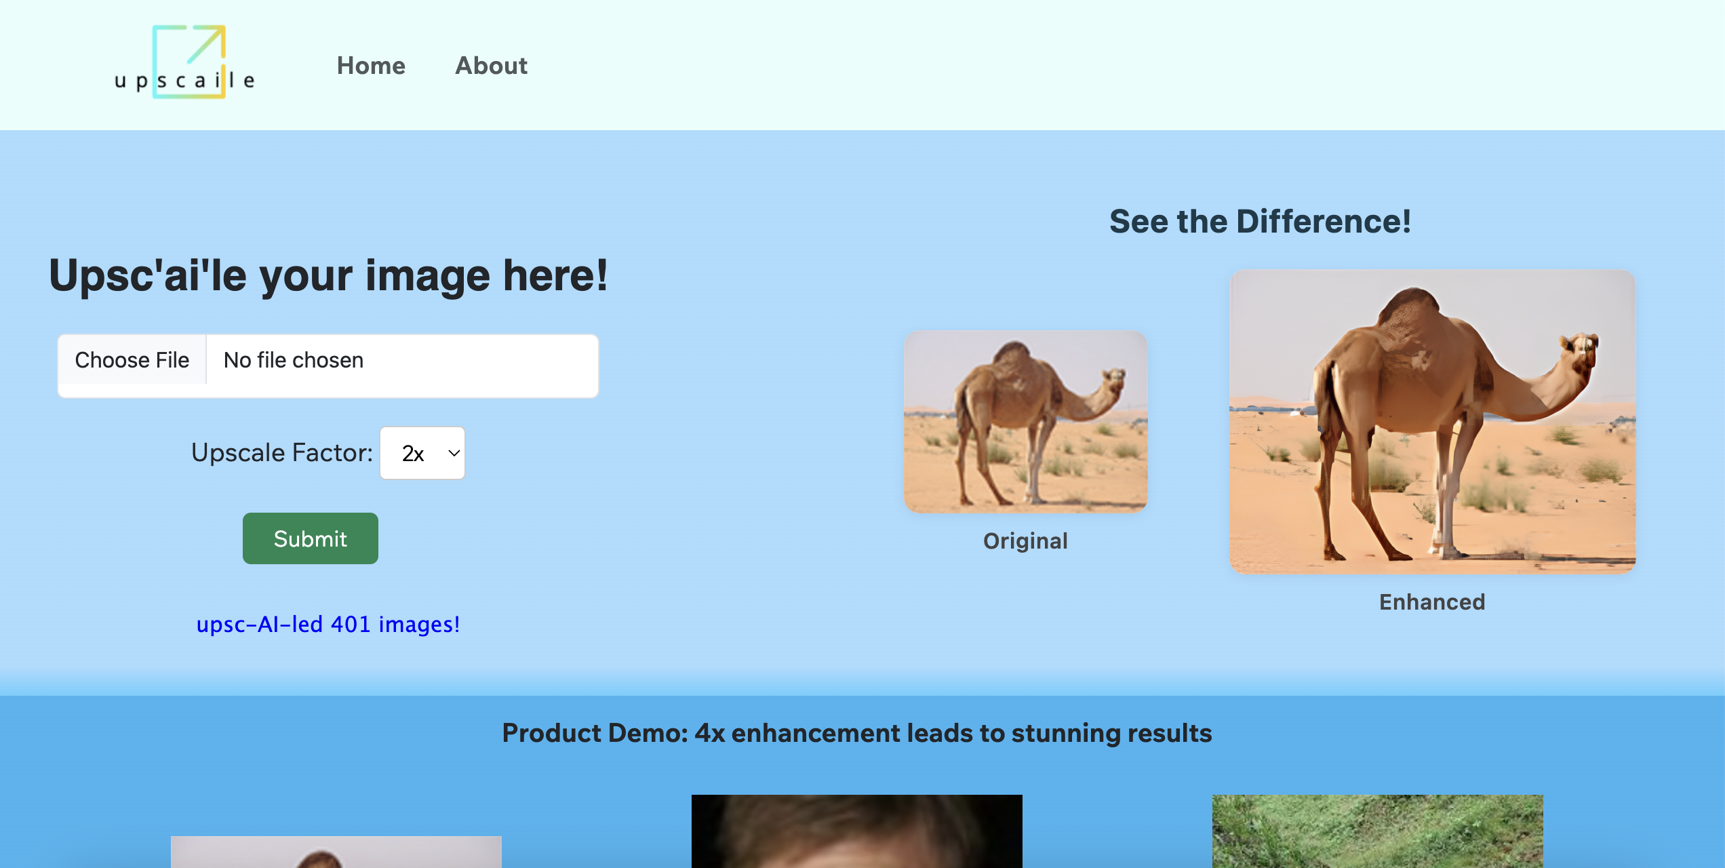Click the demo face portrait image
1725x868 pixels.
pyautogui.click(x=857, y=831)
